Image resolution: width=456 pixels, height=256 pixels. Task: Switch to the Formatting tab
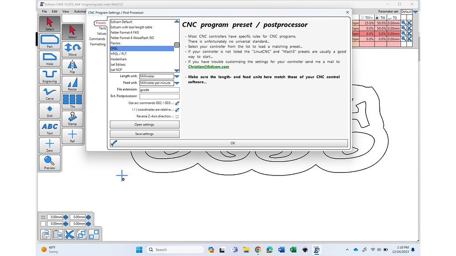click(97, 44)
